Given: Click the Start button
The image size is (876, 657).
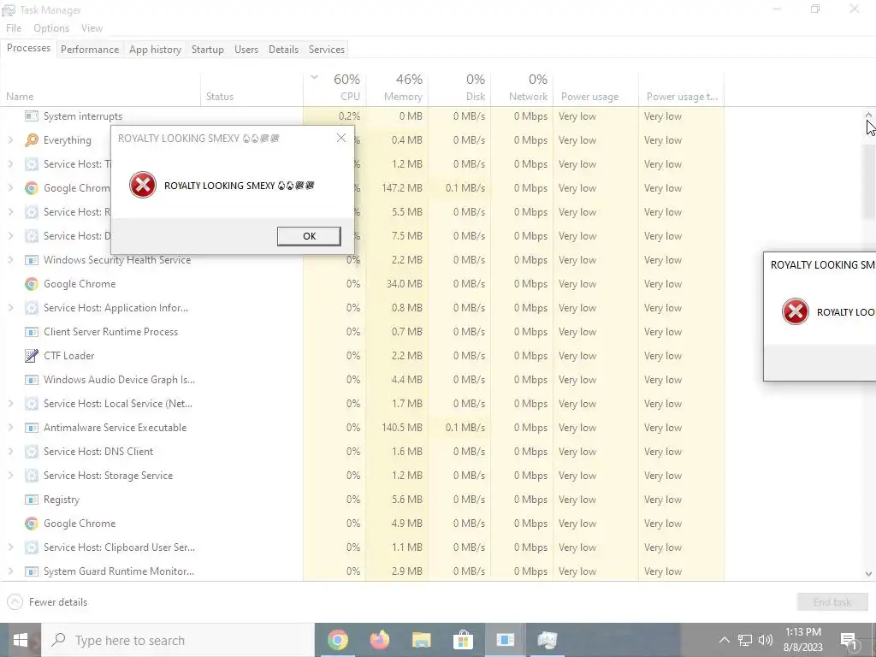Looking at the screenshot, I should 21,640.
